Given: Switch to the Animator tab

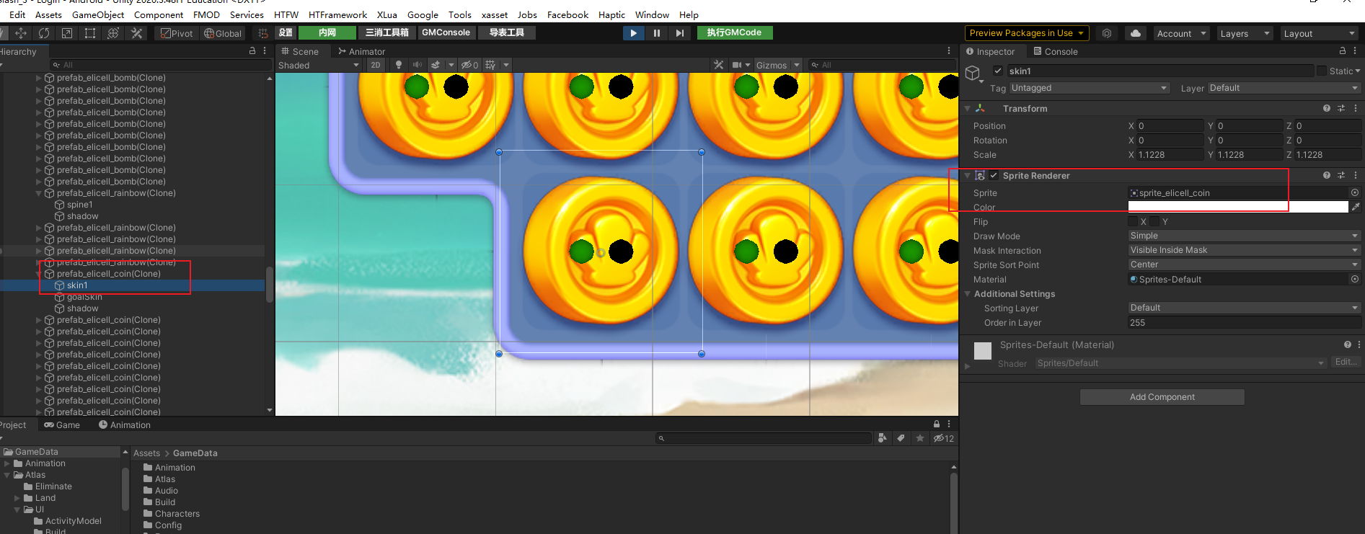Looking at the screenshot, I should pyautogui.click(x=362, y=51).
